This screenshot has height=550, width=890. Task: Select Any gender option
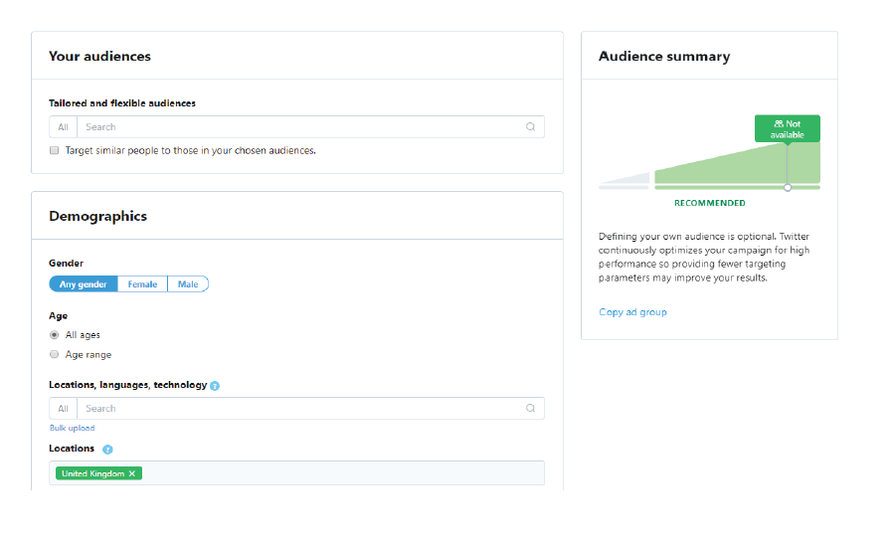pos(84,284)
